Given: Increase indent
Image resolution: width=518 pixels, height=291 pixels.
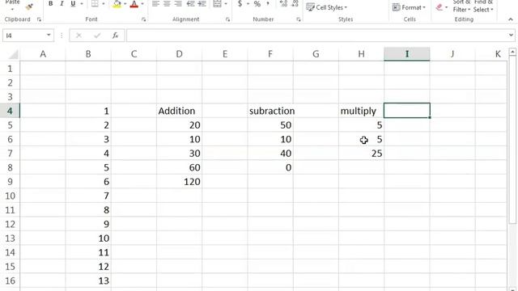Looking at the screenshot, I should [x=202, y=4].
